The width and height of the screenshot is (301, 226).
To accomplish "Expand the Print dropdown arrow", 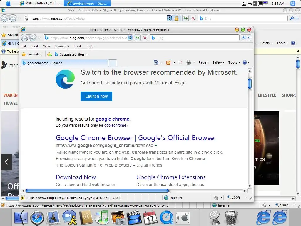I will (194, 62).
